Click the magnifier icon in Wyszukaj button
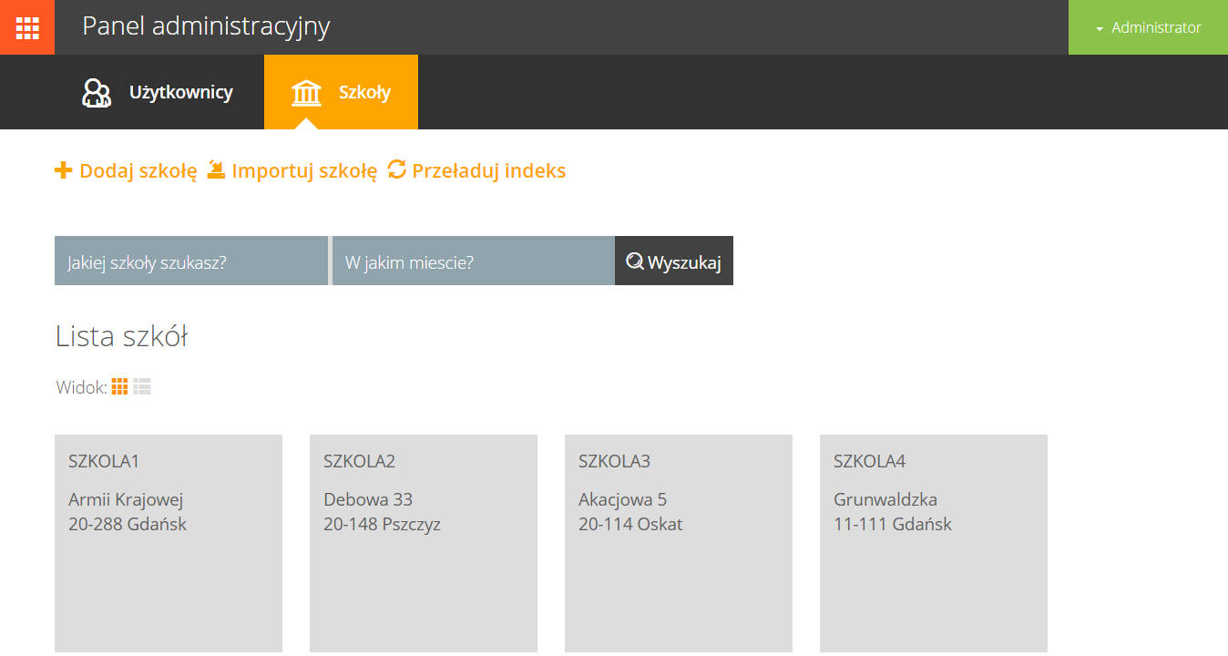1228x656 pixels. 635,261
